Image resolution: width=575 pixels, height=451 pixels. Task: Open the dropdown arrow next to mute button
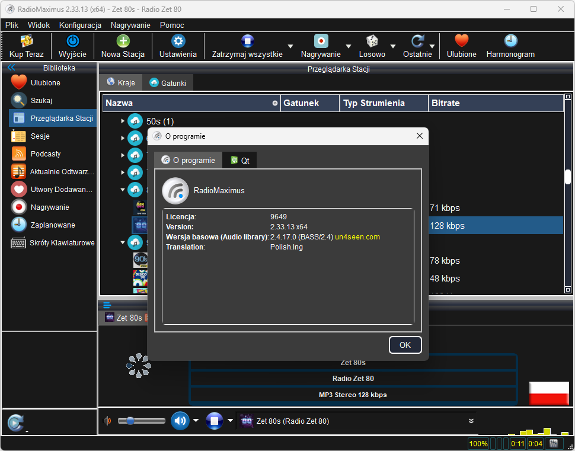pyautogui.click(x=196, y=421)
